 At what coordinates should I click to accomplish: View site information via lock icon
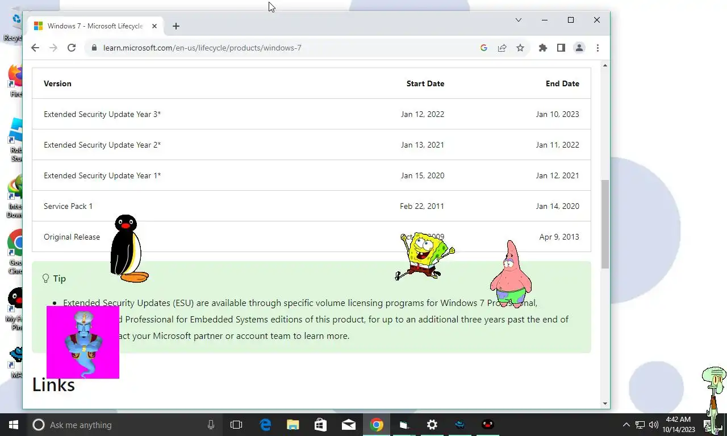pyautogui.click(x=94, y=48)
